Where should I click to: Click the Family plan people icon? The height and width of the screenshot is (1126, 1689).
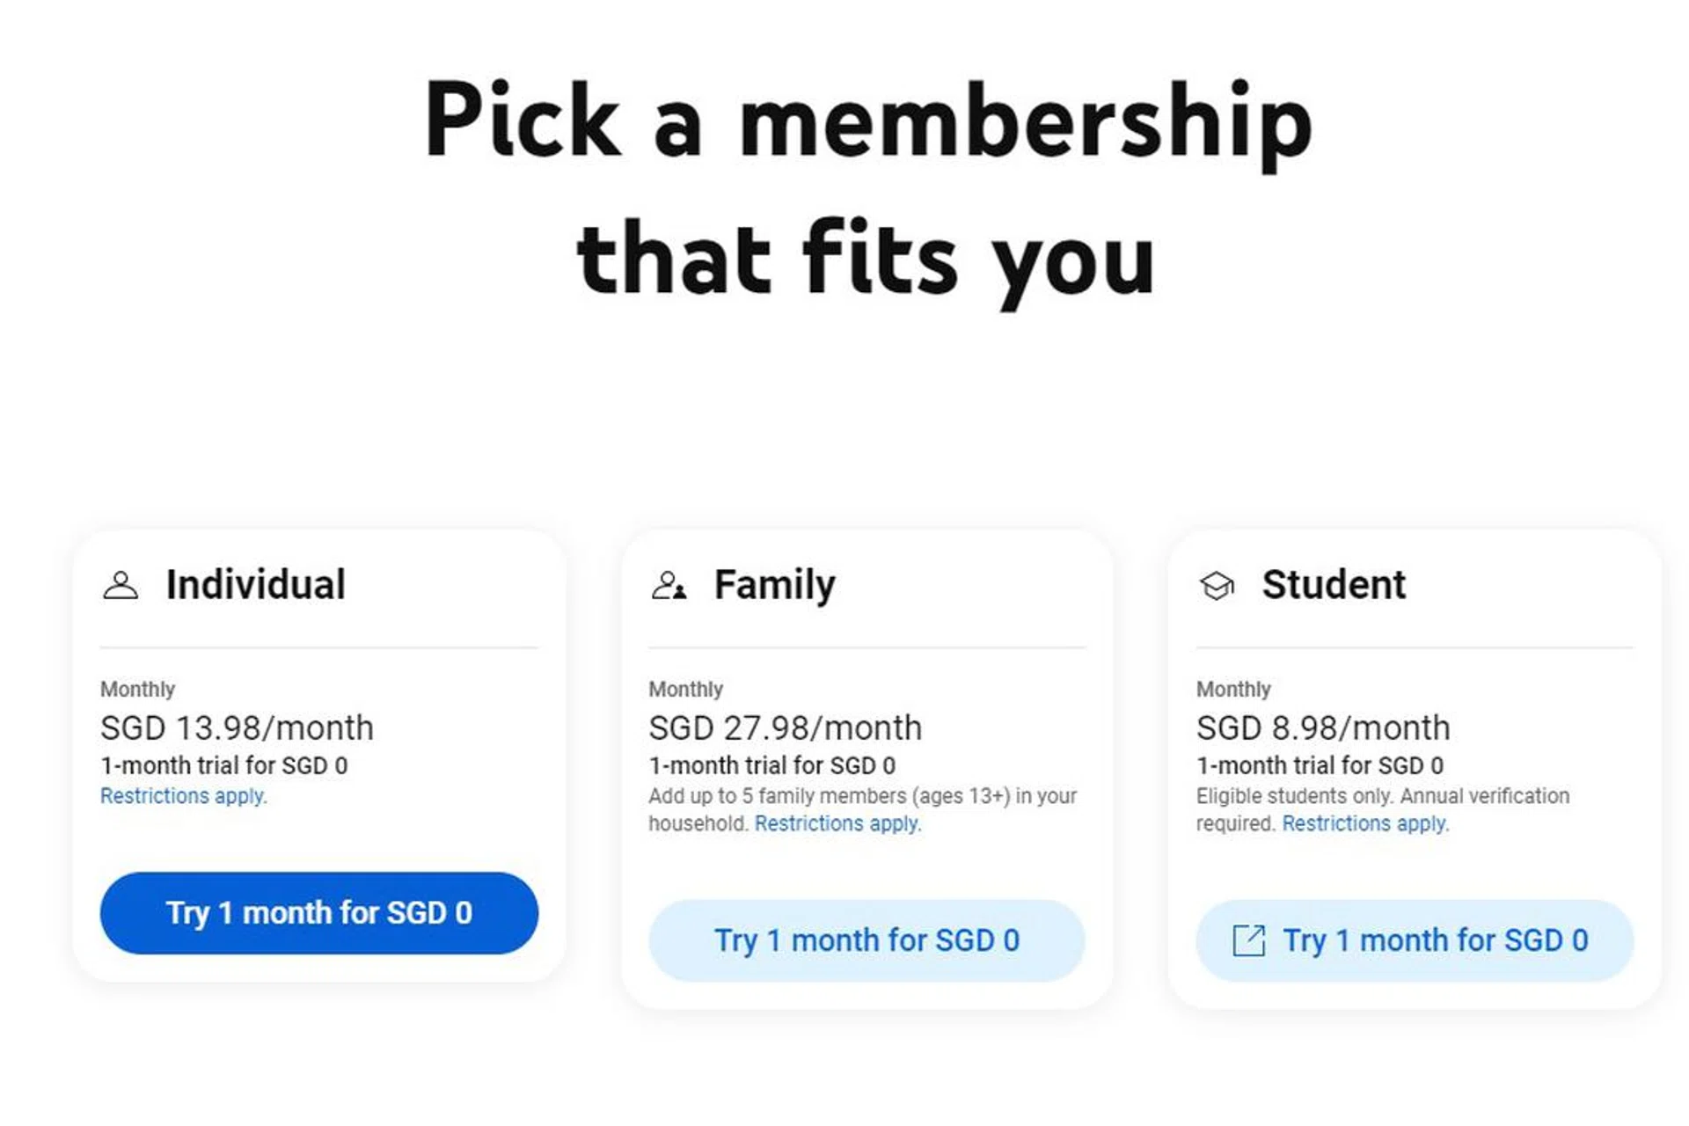tap(669, 585)
